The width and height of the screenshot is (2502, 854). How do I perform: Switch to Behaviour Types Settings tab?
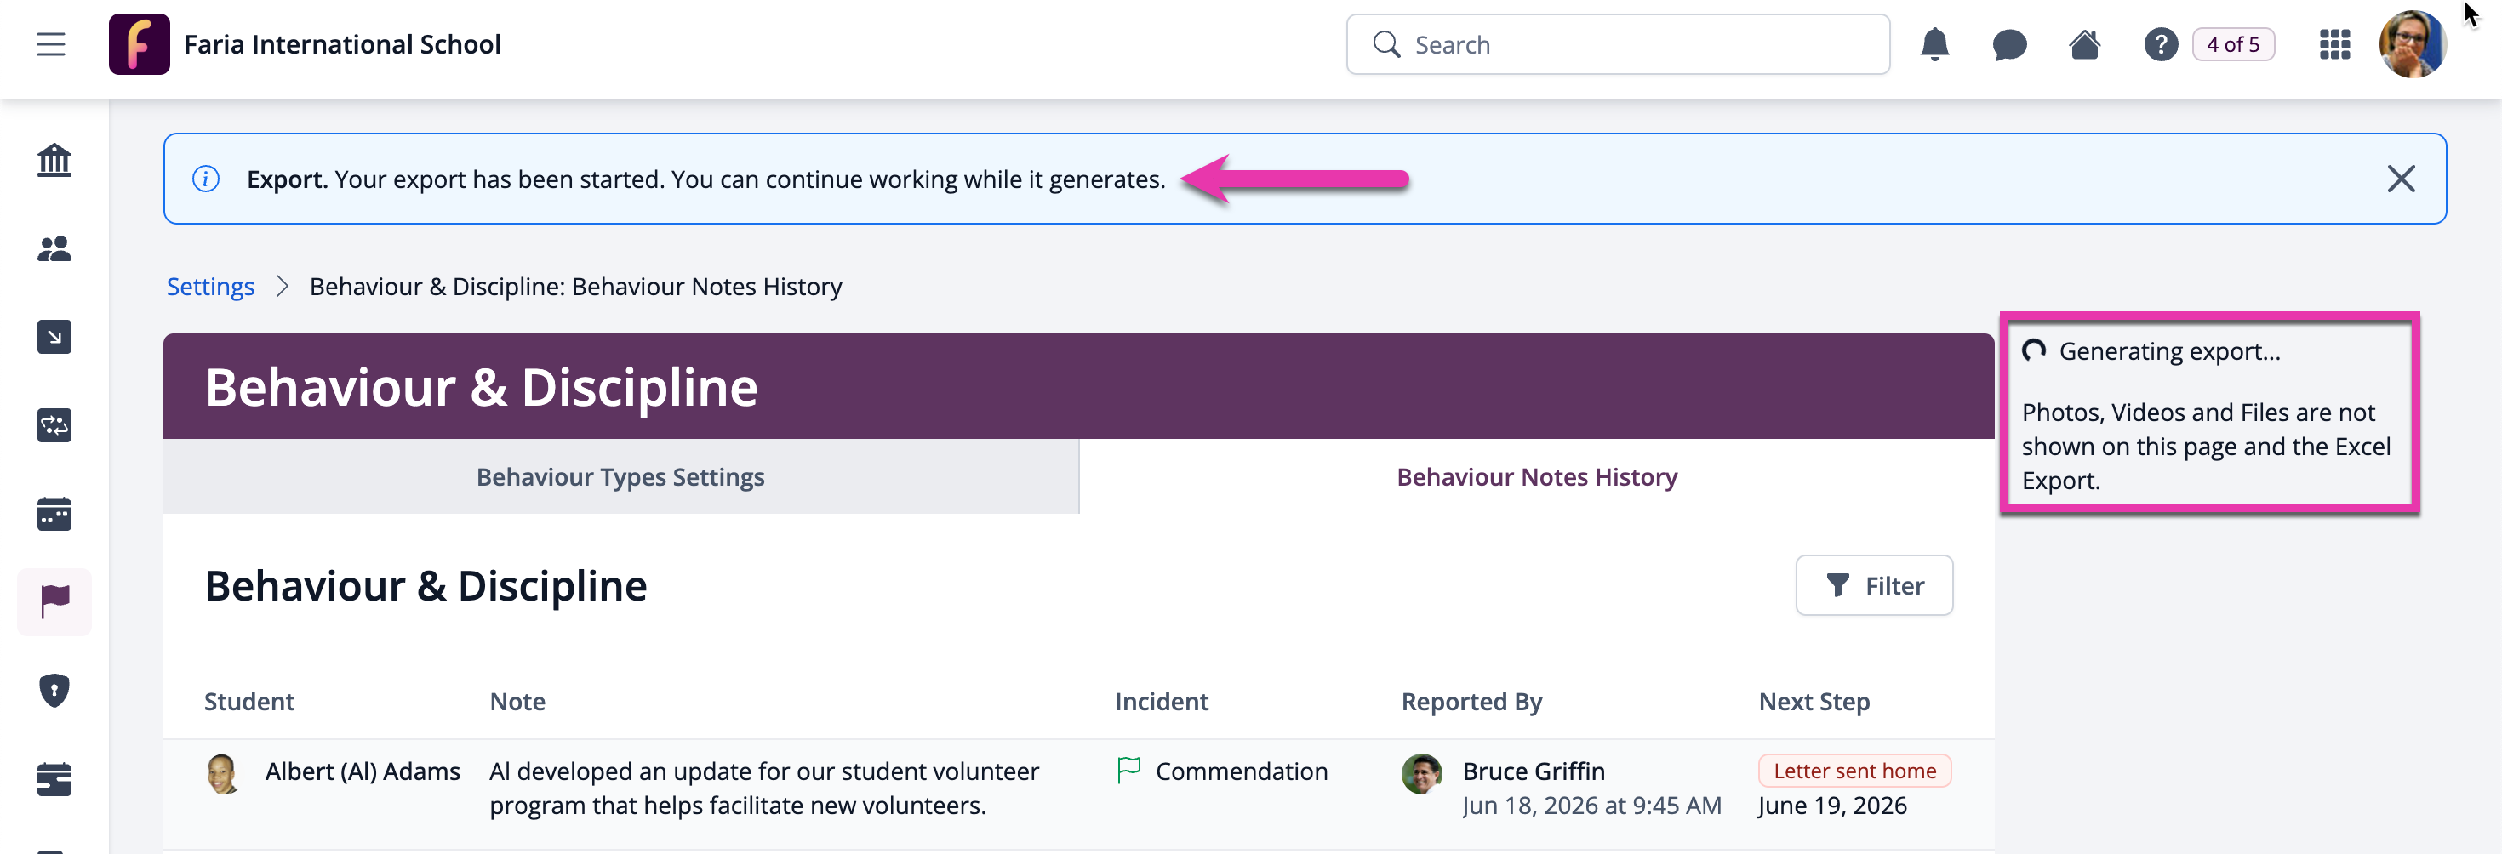pyautogui.click(x=620, y=476)
